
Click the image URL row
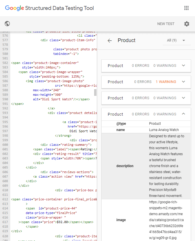click(146, 220)
